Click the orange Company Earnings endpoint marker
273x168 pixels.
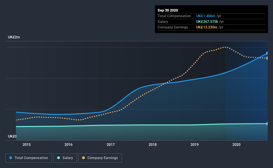click(267, 58)
